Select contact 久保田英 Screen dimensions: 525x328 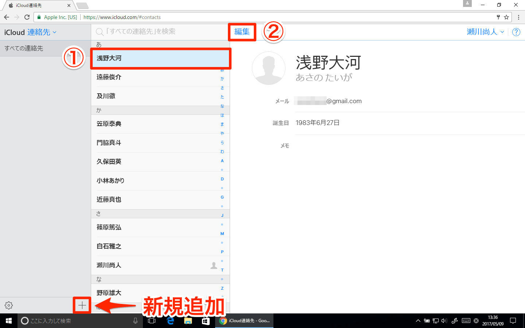coord(160,162)
